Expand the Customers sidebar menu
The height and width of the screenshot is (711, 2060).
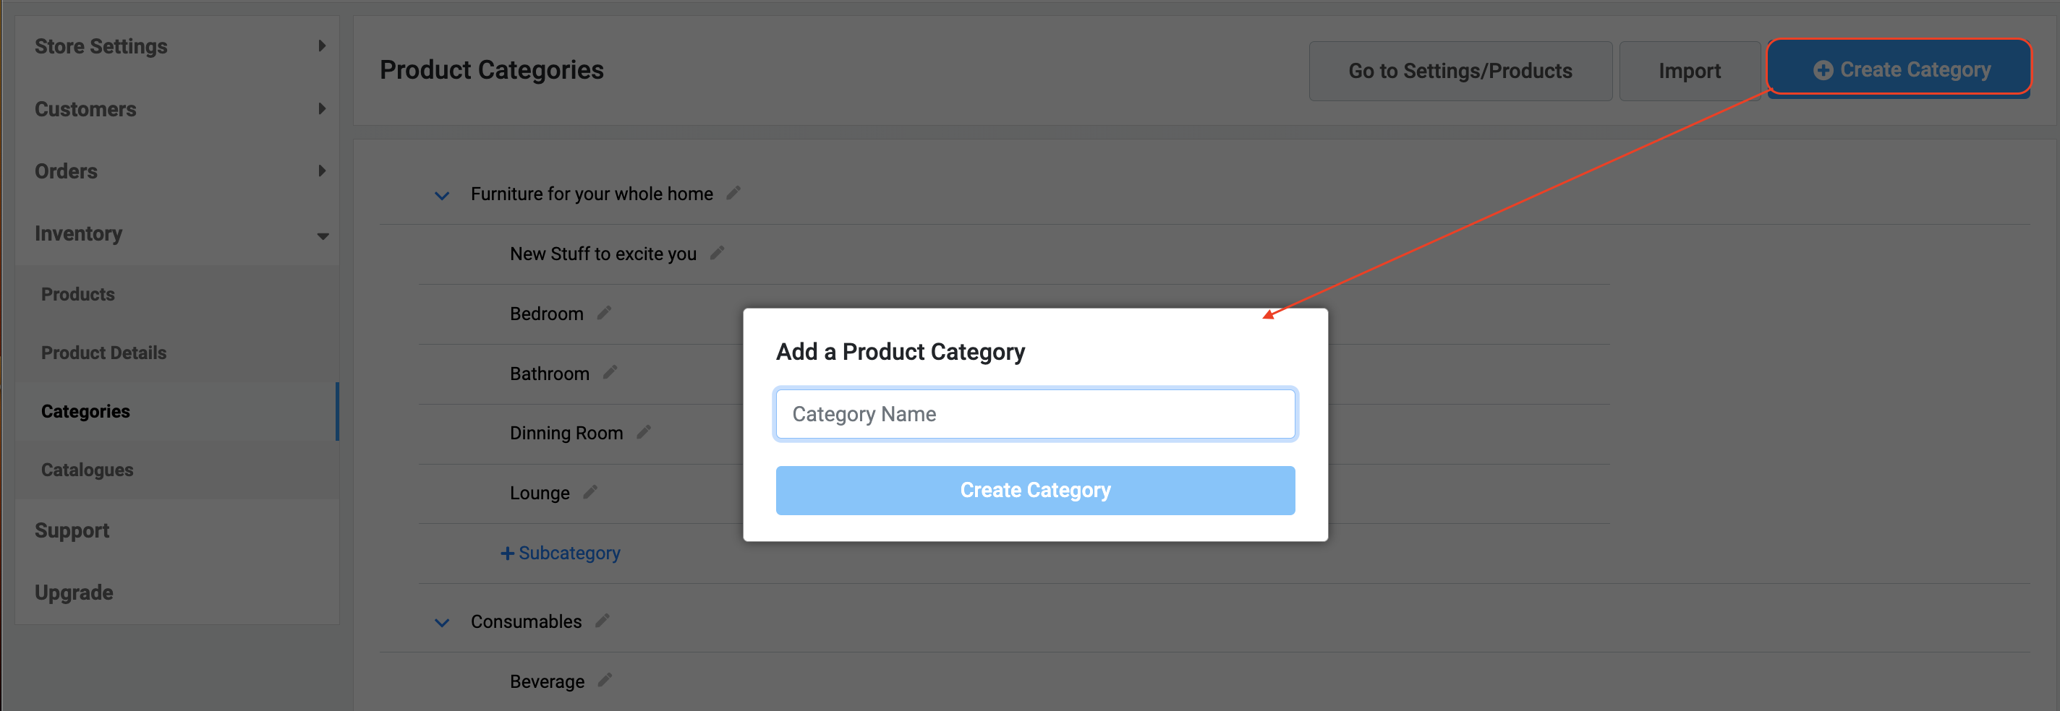pyautogui.click(x=177, y=108)
